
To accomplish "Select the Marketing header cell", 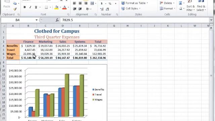I will click(x=45, y=42).
